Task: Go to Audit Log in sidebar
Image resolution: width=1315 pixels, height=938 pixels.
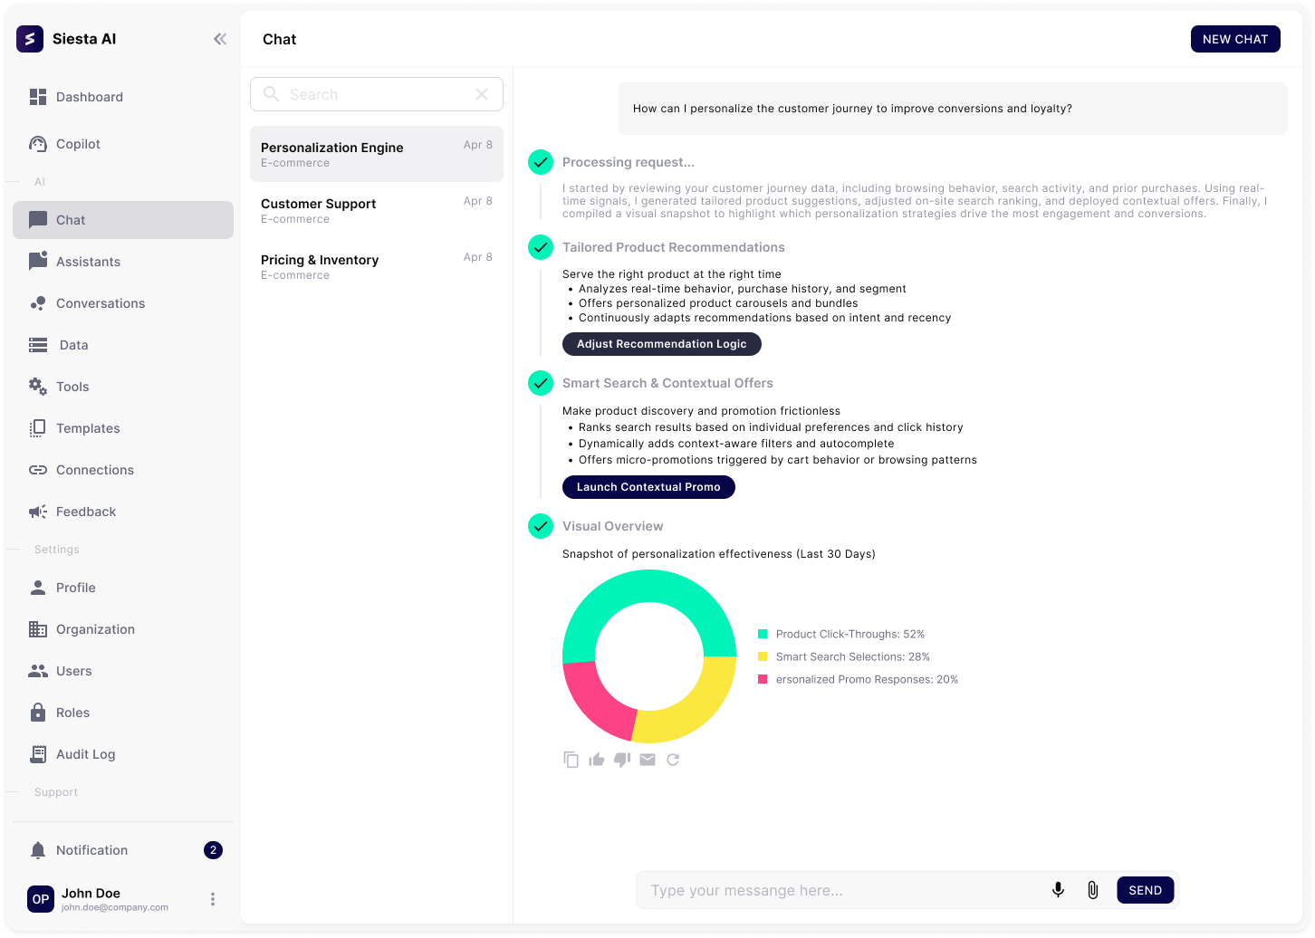Action: (85, 754)
